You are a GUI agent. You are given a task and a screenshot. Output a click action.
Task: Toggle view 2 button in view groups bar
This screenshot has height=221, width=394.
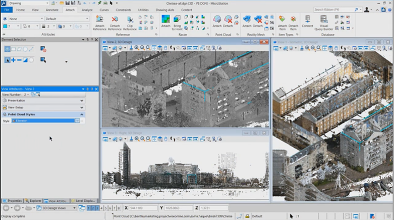tap(93, 208)
